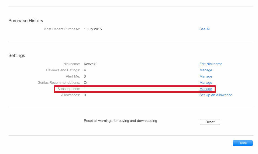Open Manage link for Alert Me
The width and height of the screenshot is (258, 154).
click(x=206, y=76)
